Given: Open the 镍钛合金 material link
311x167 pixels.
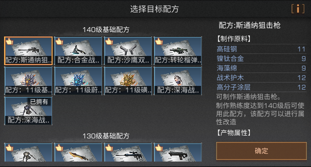Looking at the screenshot, I should 230,59.
